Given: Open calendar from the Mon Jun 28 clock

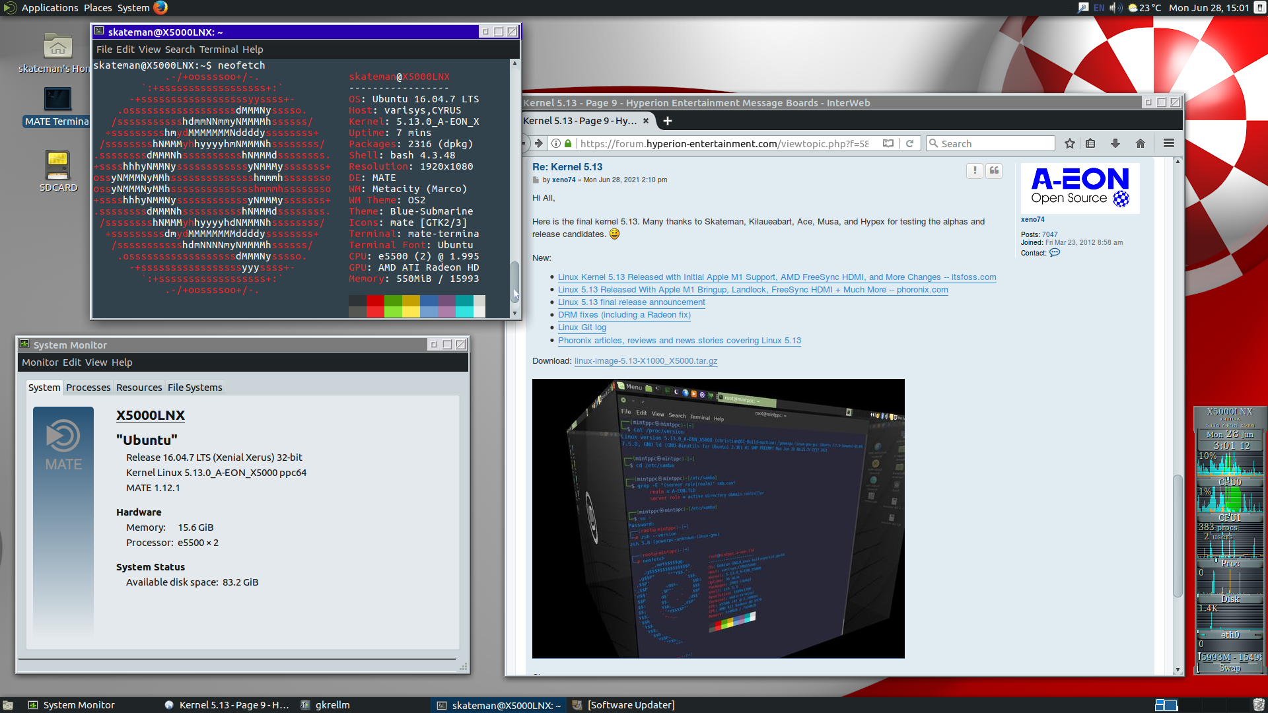Looking at the screenshot, I should (x=1209, y=8).
